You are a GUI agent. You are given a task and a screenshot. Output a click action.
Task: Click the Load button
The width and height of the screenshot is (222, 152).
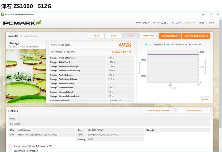[96, 36]
